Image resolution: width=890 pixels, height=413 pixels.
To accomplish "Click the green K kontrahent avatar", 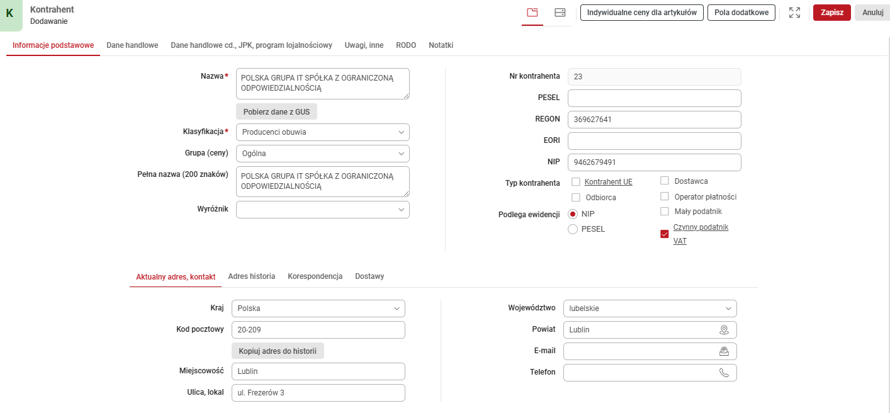I will 10,13.
